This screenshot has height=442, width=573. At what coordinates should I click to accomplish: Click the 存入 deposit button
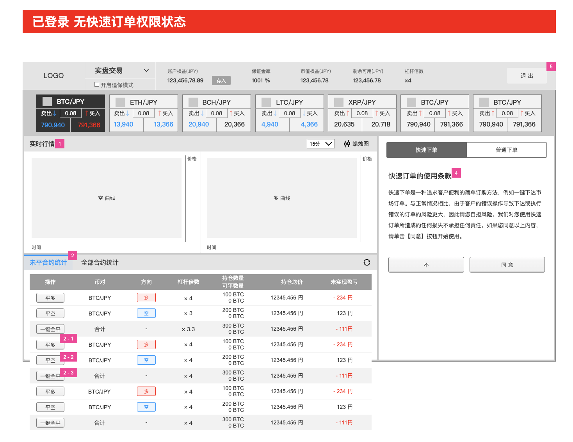point(221,80)
